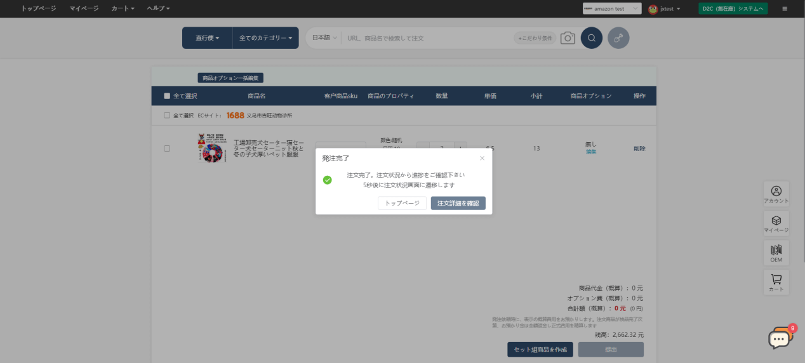This screenshot has width=805, height=363.
Task: Go to トップページ in the top menu
Action: (38, 9)
